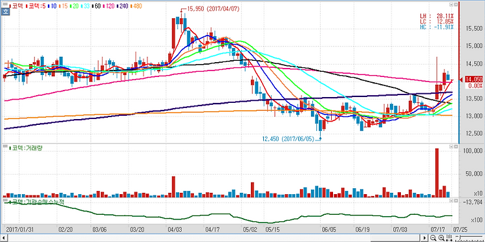This screenshot has height=242, width=485.
Task: Select the orange 480 moving average legend
Action: tap(136, 6)
